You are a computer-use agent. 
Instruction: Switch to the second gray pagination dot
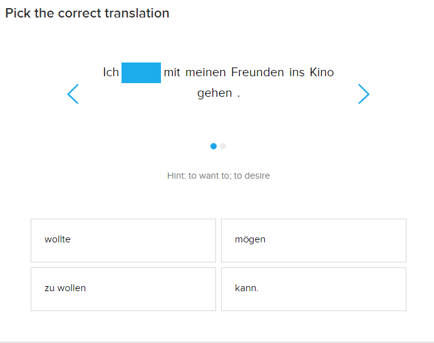click(223, 146)
